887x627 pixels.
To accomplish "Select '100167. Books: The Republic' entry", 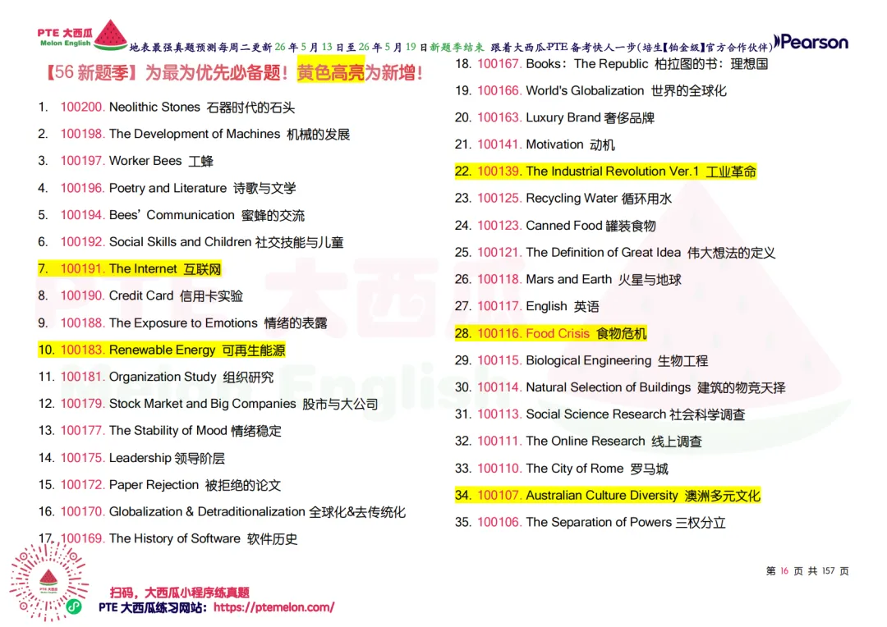I will pyautogui.click(x=612, y=64).
